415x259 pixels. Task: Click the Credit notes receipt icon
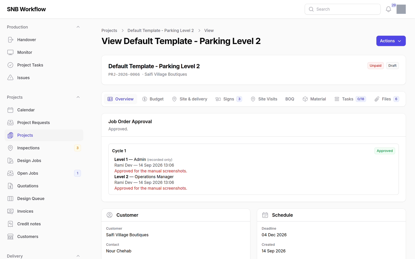tap(10, 224)
